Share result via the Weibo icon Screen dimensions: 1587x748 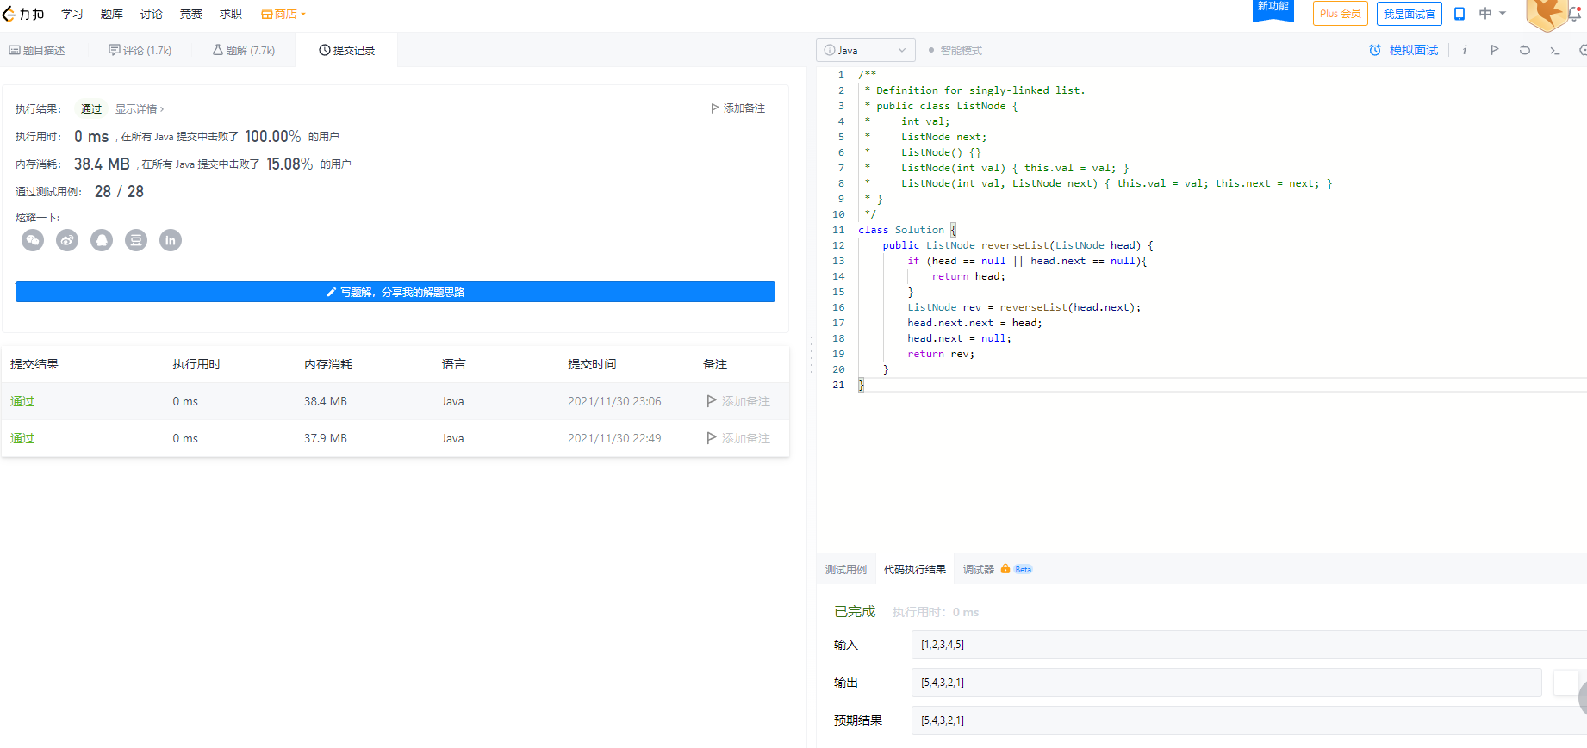coord(67,240)
